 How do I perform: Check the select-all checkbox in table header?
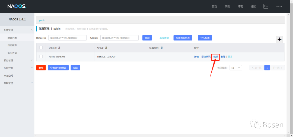(41, 47)
